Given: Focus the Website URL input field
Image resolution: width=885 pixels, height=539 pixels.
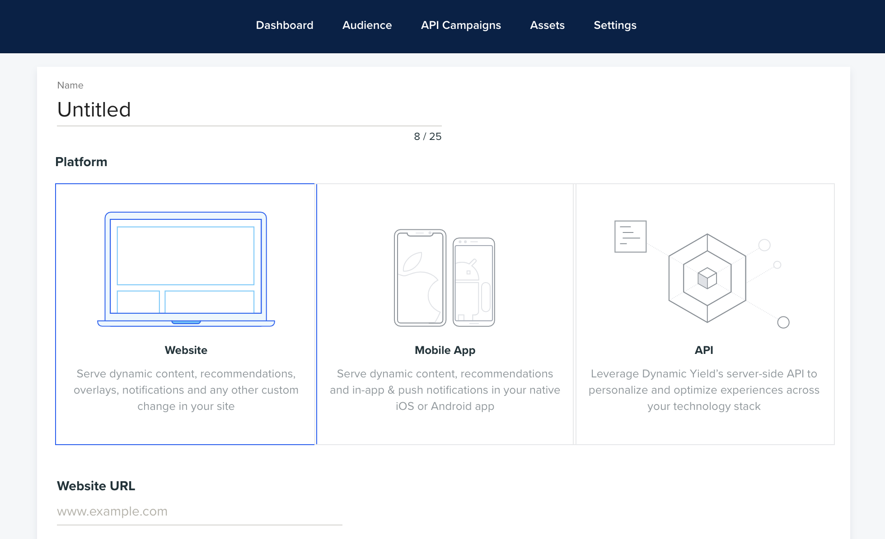Looking at the screenshot, I should [x=199, y=511].
